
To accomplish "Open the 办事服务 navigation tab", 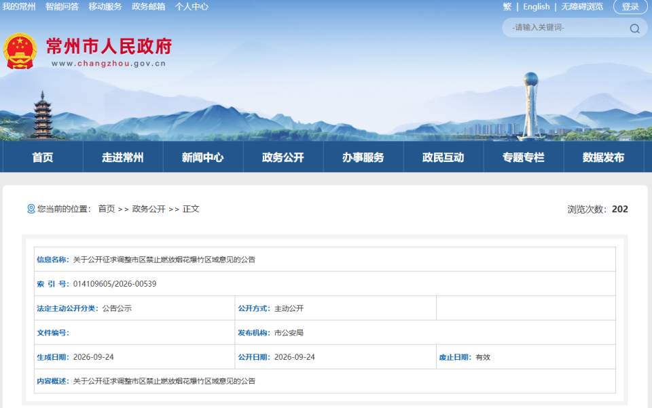I will pyautogui.click(x=363, y=157).
